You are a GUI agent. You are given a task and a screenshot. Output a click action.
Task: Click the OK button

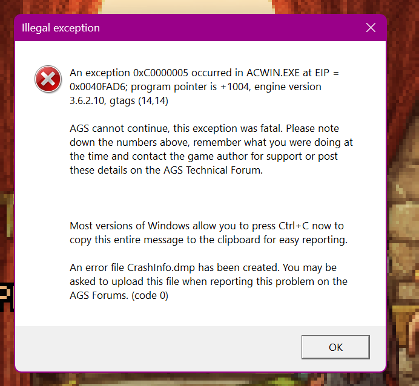(x=335, y=347)
